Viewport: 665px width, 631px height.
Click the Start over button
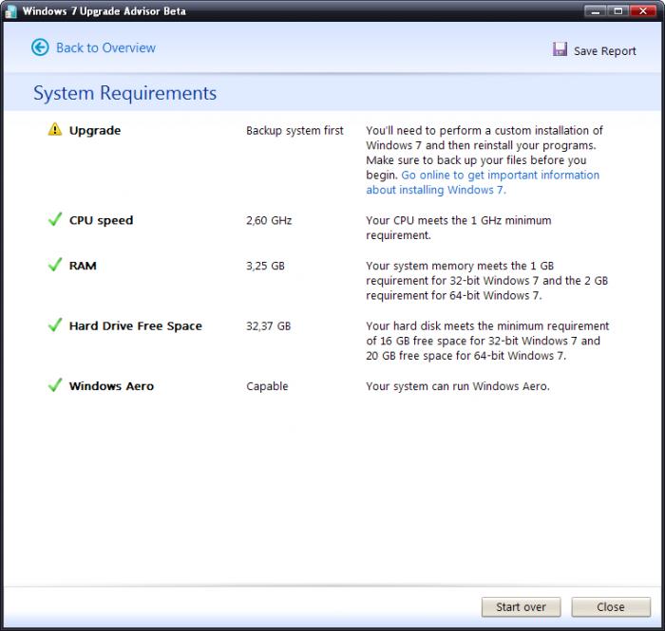pos(521,607)
